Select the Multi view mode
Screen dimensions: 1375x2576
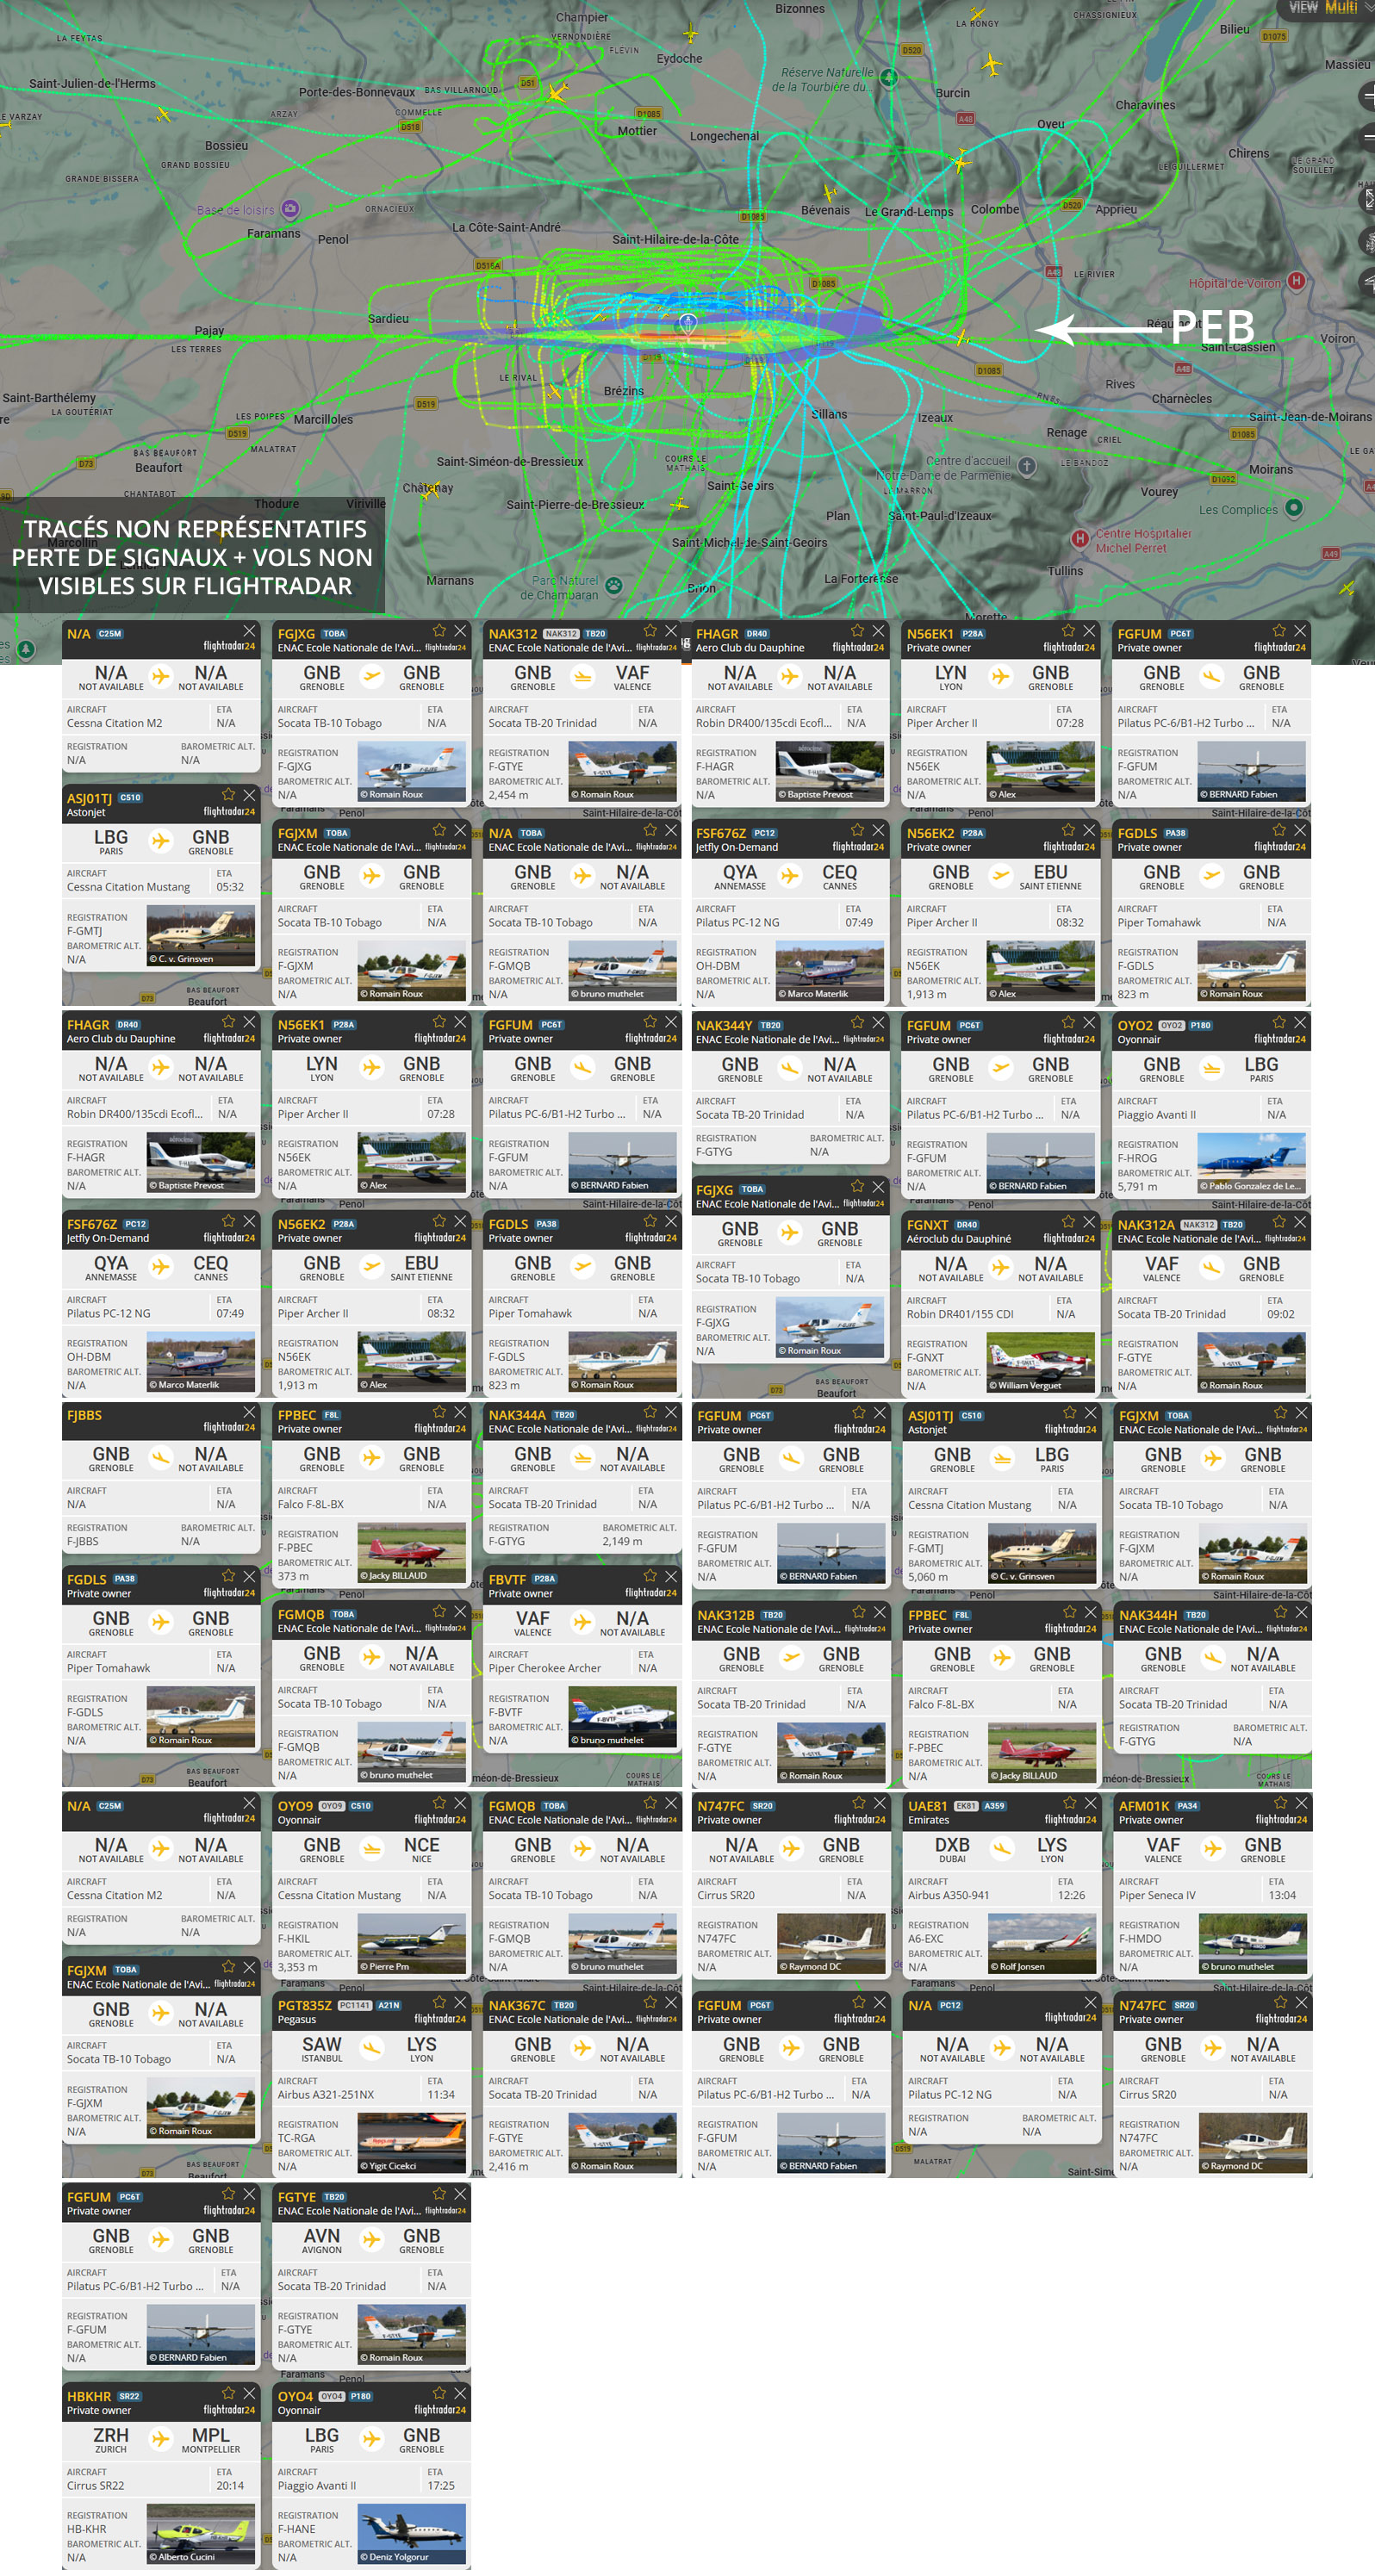tap(1341, 7)
